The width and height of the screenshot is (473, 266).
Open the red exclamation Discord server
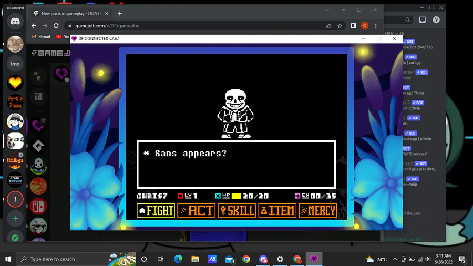tap(15, 199)
